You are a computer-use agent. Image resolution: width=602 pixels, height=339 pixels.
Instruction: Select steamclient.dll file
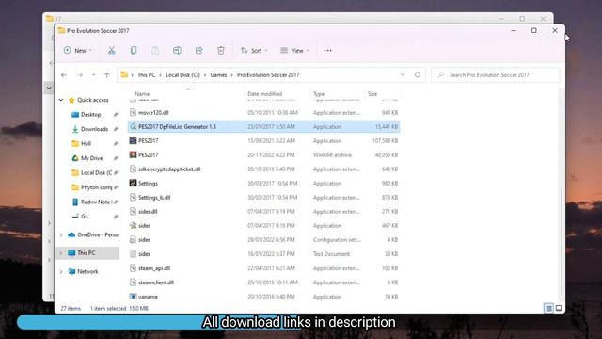point(263,282)
